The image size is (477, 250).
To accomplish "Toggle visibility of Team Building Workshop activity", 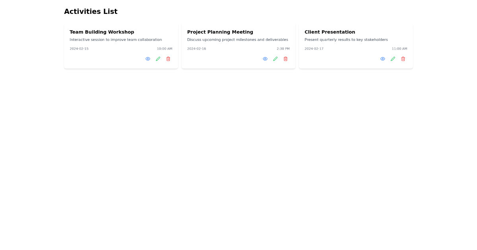I will [147, 59].
